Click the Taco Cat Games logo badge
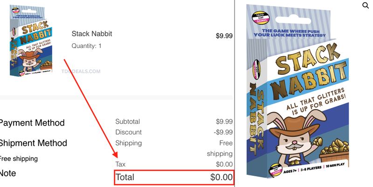This screenshot has height=187, width=373. click(261, 18)
